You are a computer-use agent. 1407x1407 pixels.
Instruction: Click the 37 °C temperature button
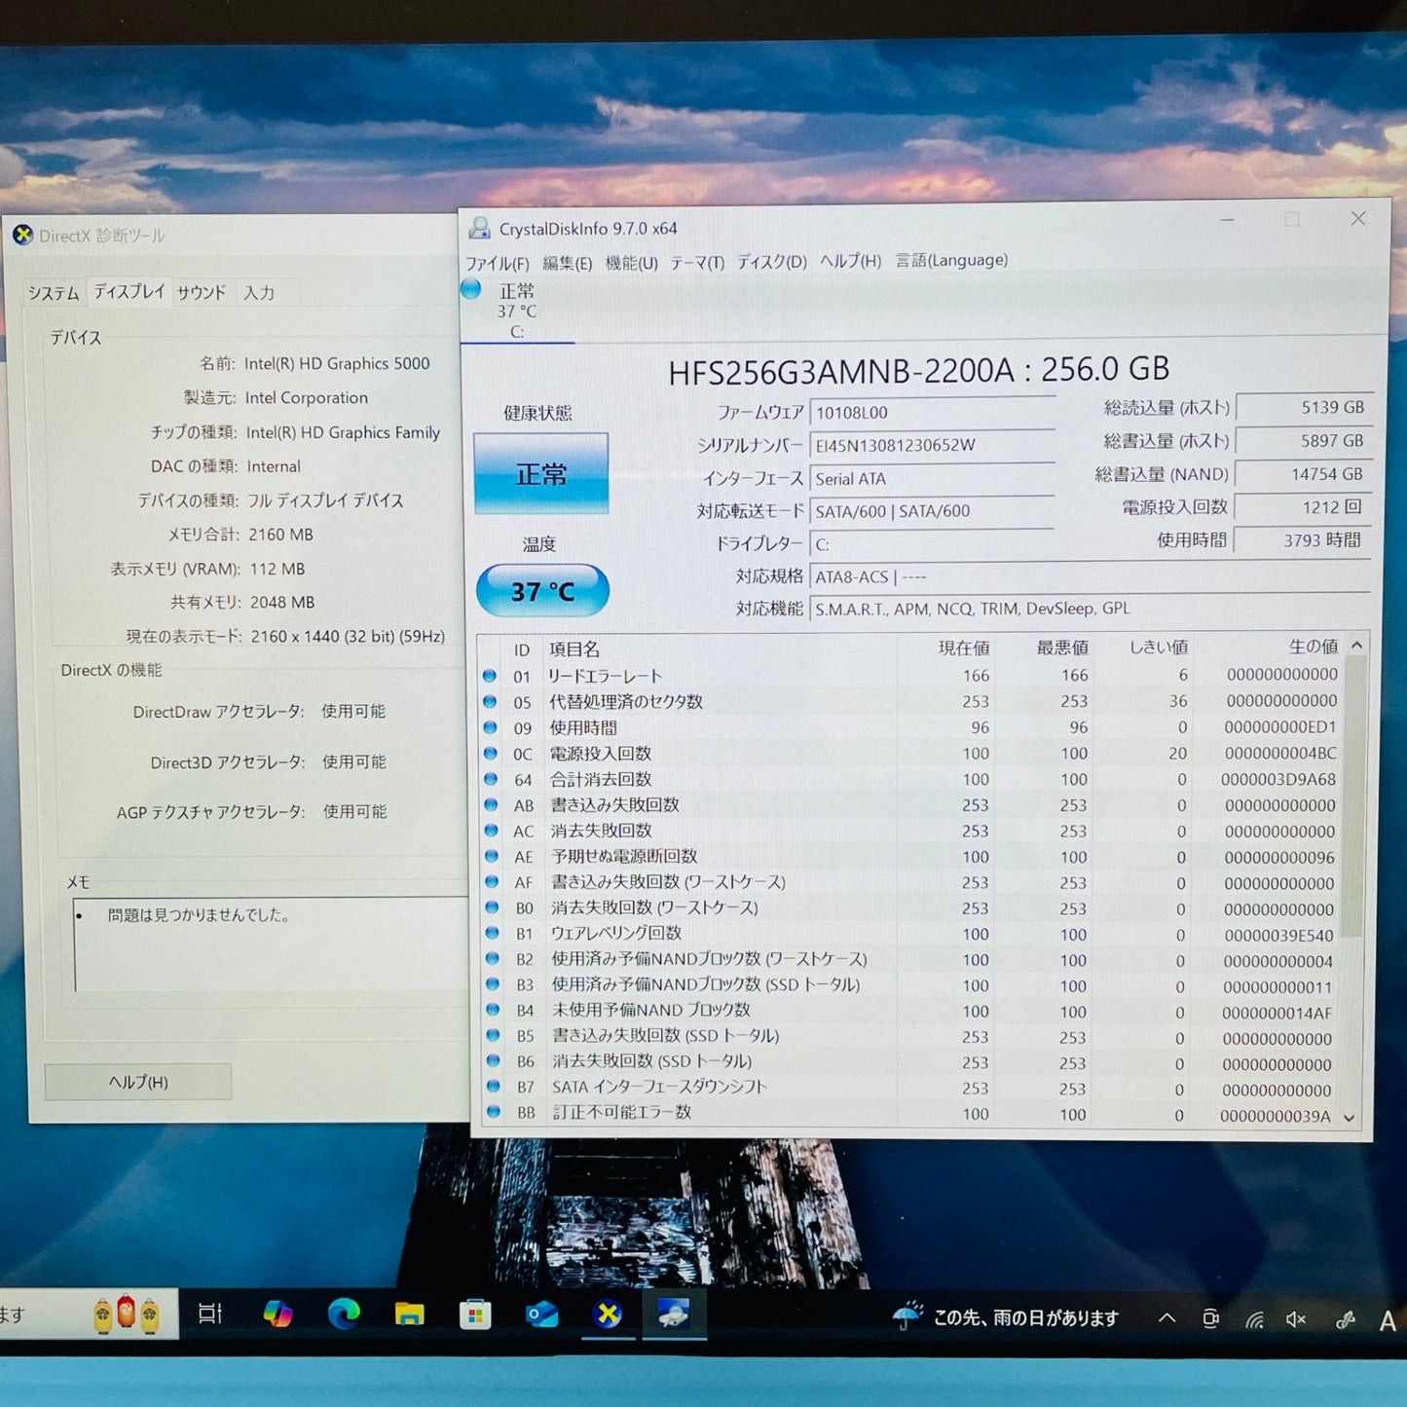pos(542,590)
